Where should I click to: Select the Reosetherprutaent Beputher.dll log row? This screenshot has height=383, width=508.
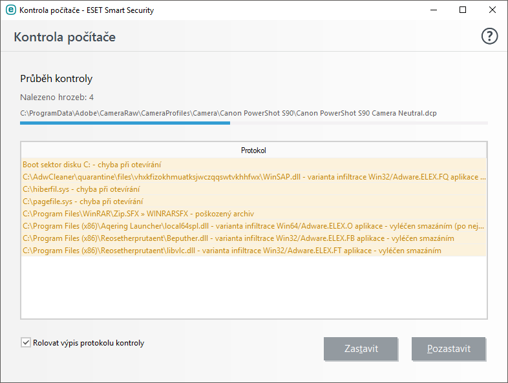click(253, 238)
